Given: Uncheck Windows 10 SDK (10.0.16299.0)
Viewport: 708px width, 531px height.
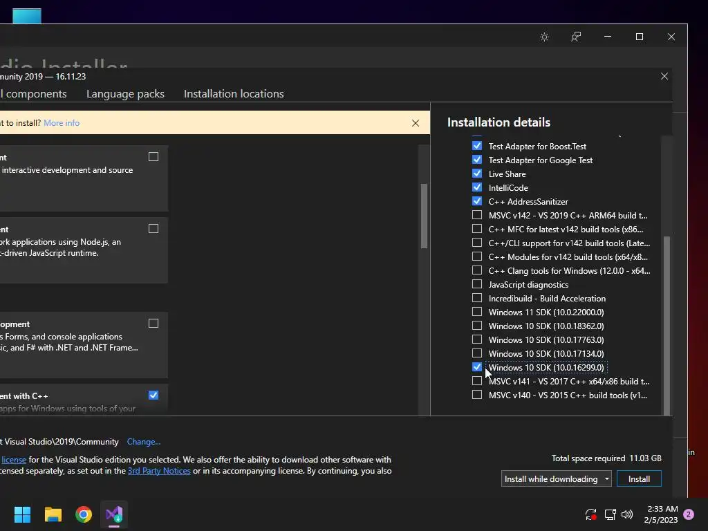Looking at the screenshot, I should point(477,367).
